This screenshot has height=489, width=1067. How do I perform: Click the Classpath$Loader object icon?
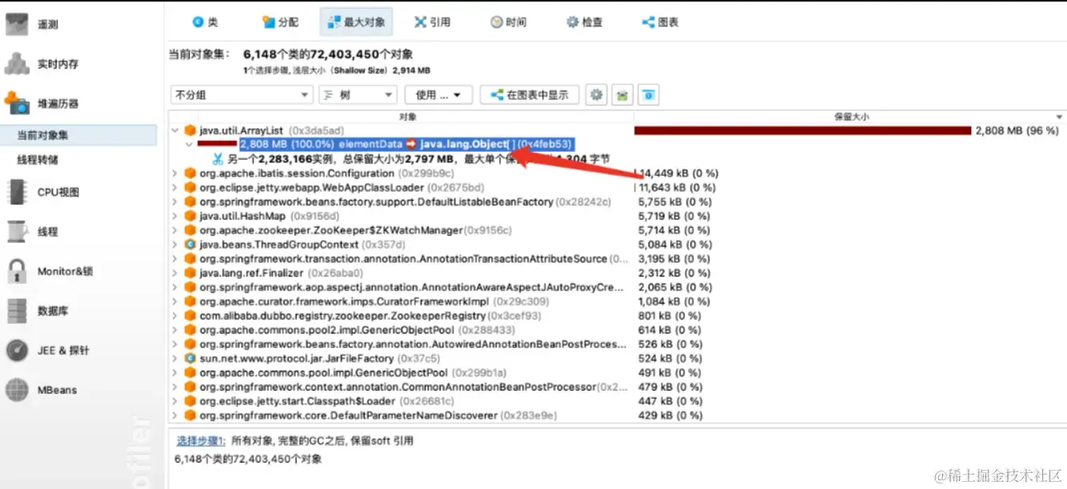coord(190,401)
